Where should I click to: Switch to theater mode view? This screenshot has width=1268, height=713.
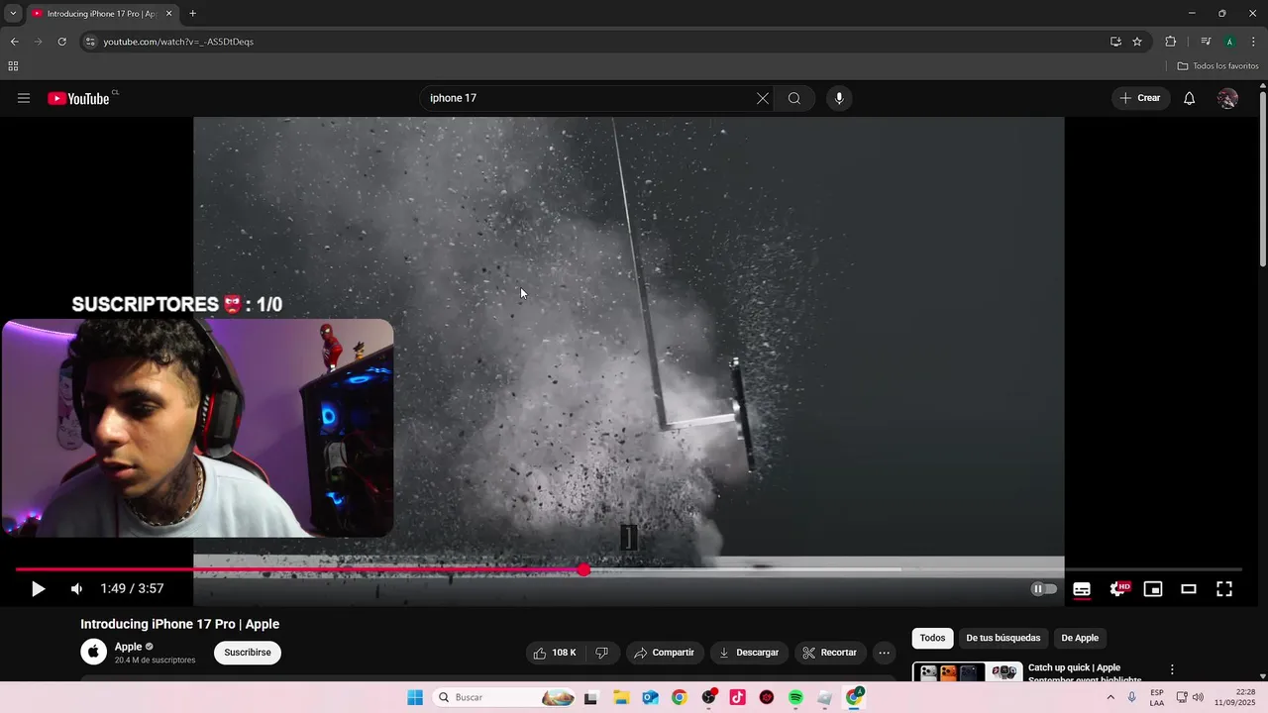(x=1189, y=589)
